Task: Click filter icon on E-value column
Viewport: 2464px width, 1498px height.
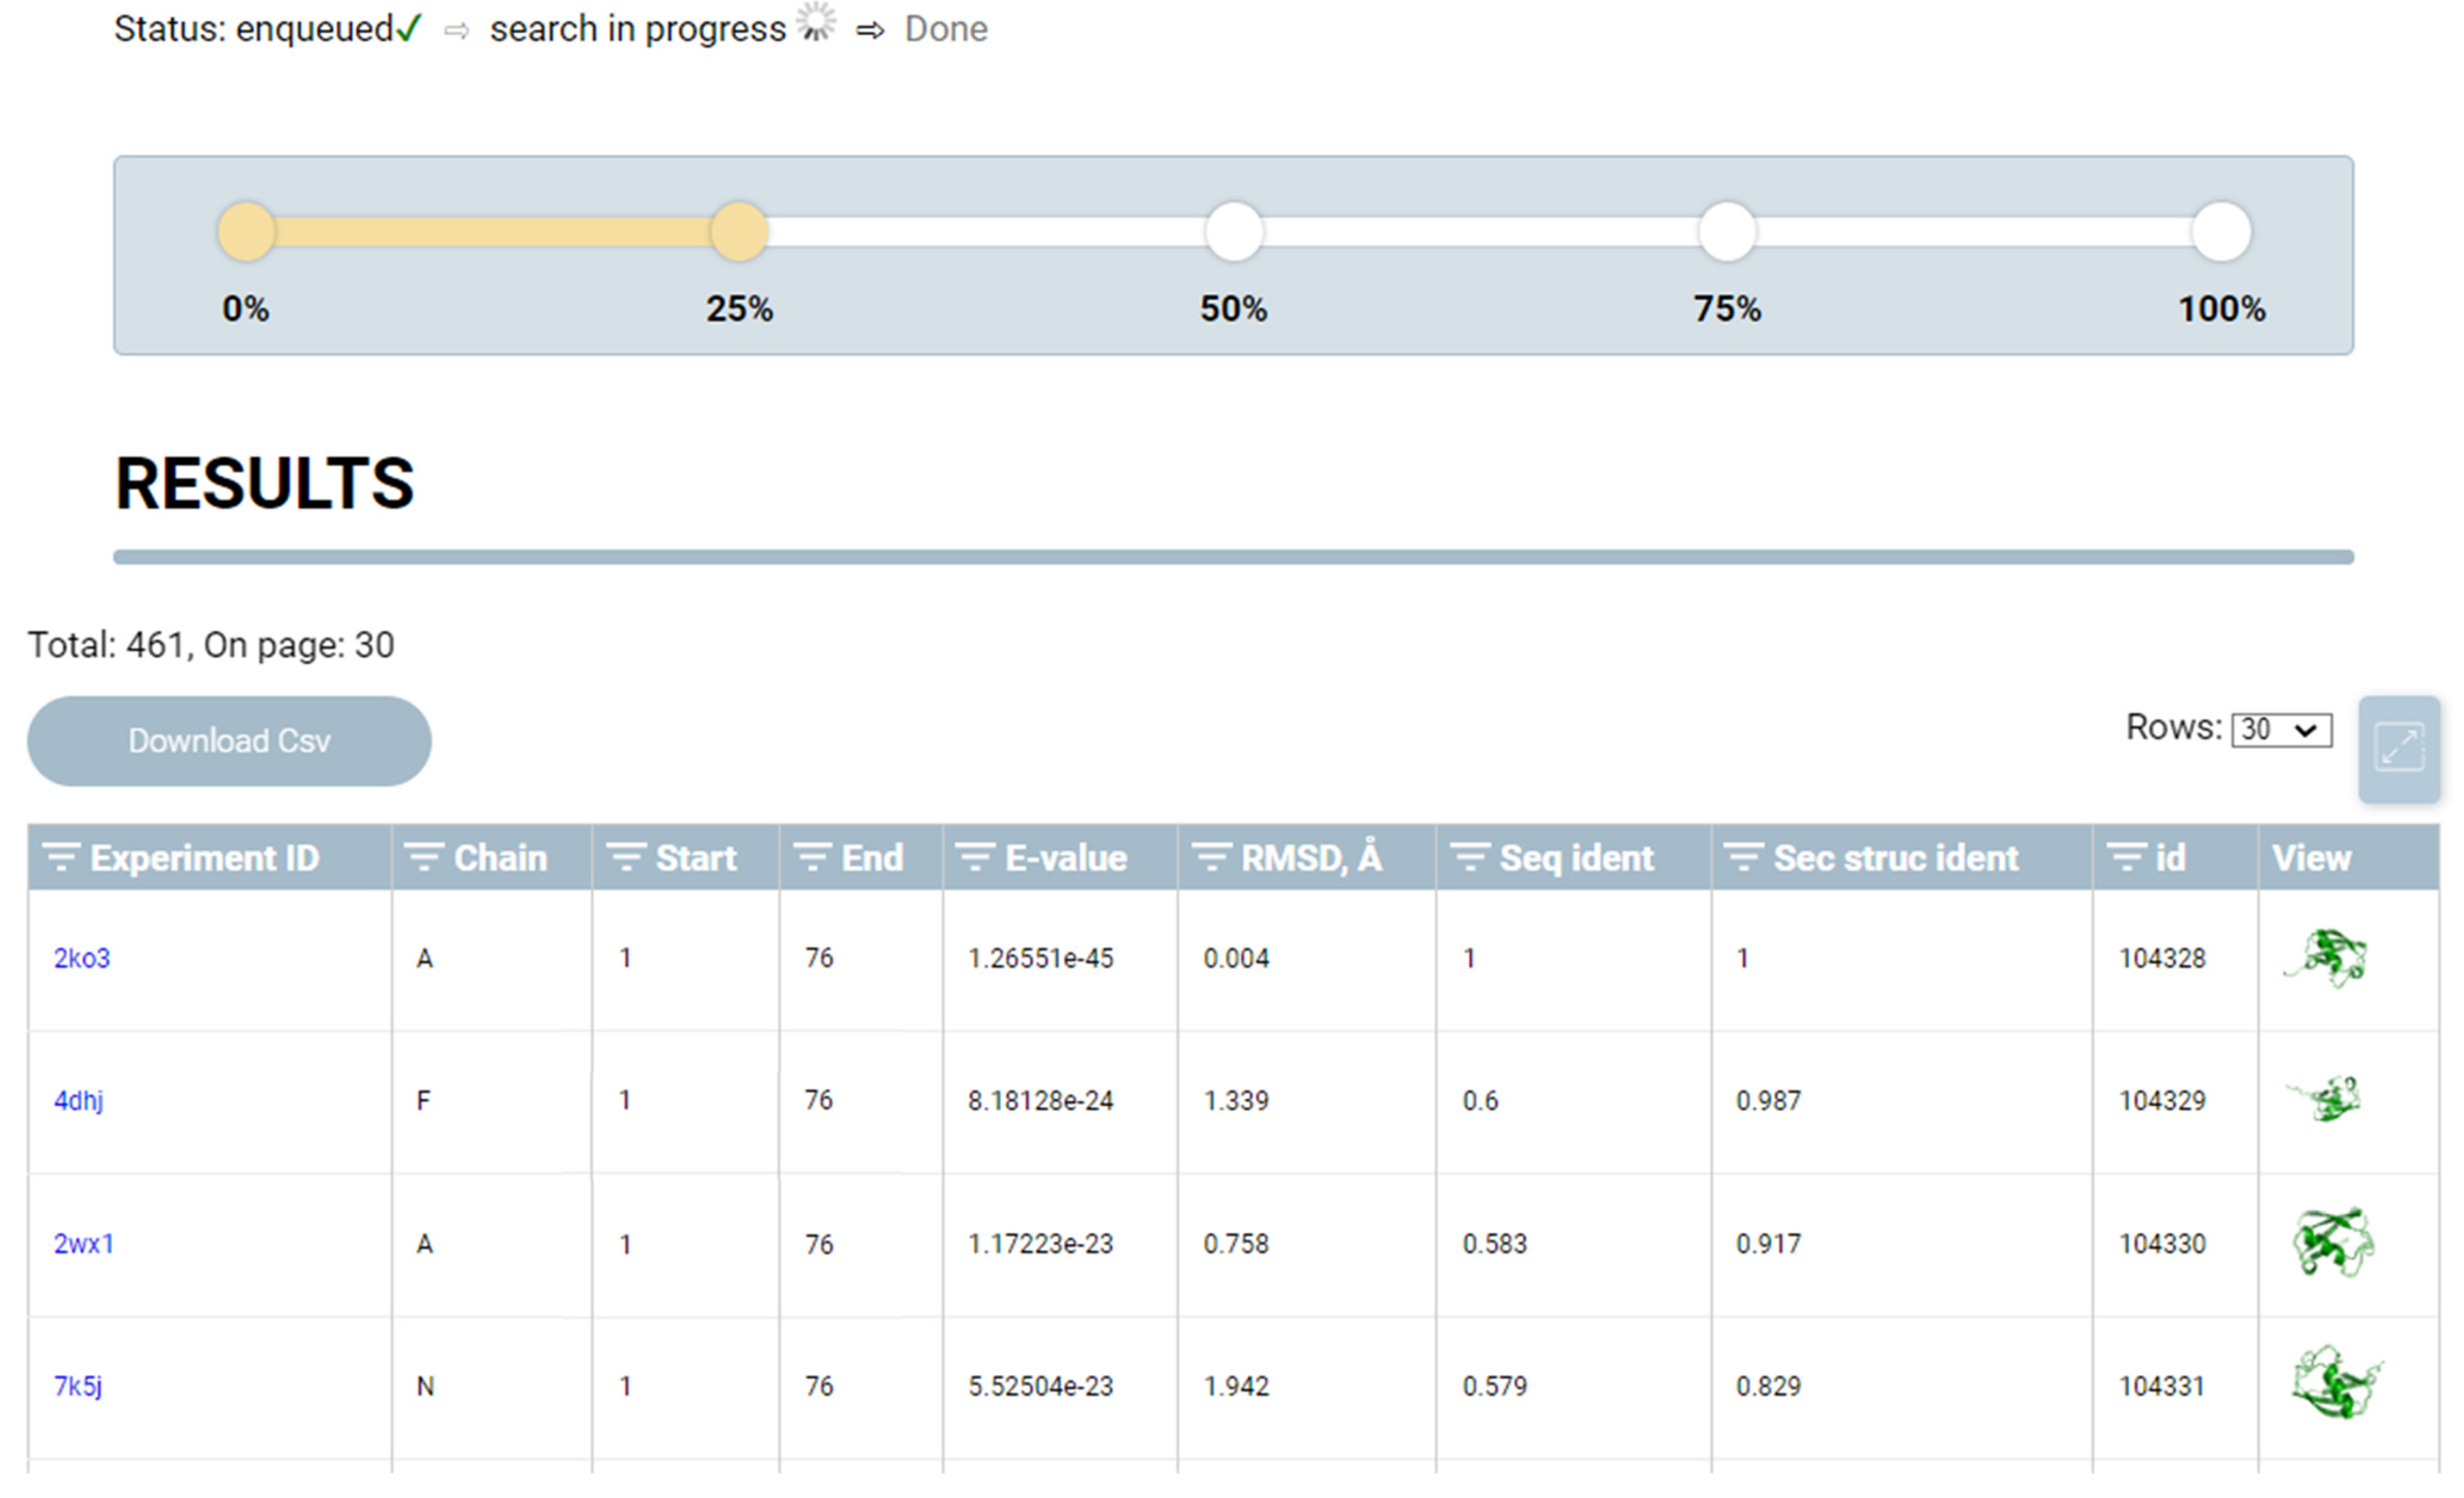Action: [x=974, y=858]
